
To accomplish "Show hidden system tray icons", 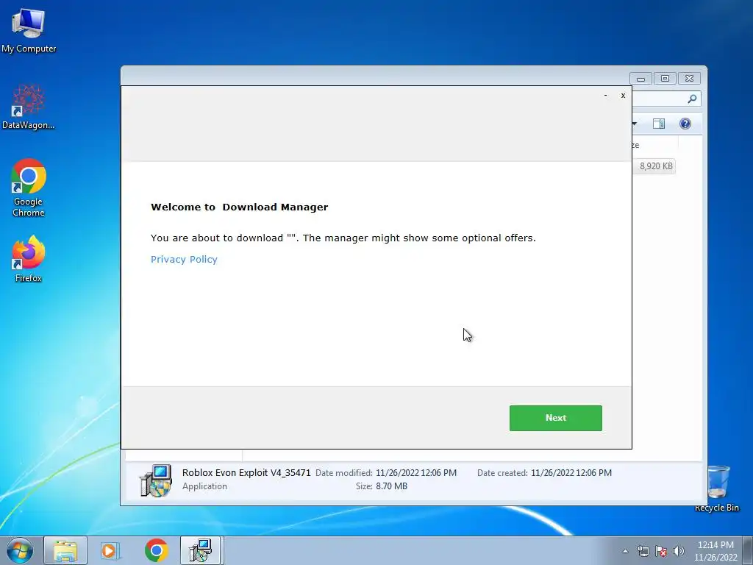I will point(625,551).
